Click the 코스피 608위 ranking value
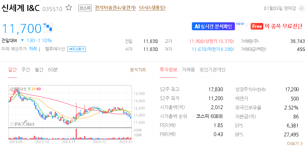 coord(210,116)
